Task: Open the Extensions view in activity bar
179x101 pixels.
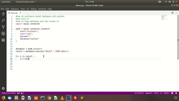Action: point(3,40)
